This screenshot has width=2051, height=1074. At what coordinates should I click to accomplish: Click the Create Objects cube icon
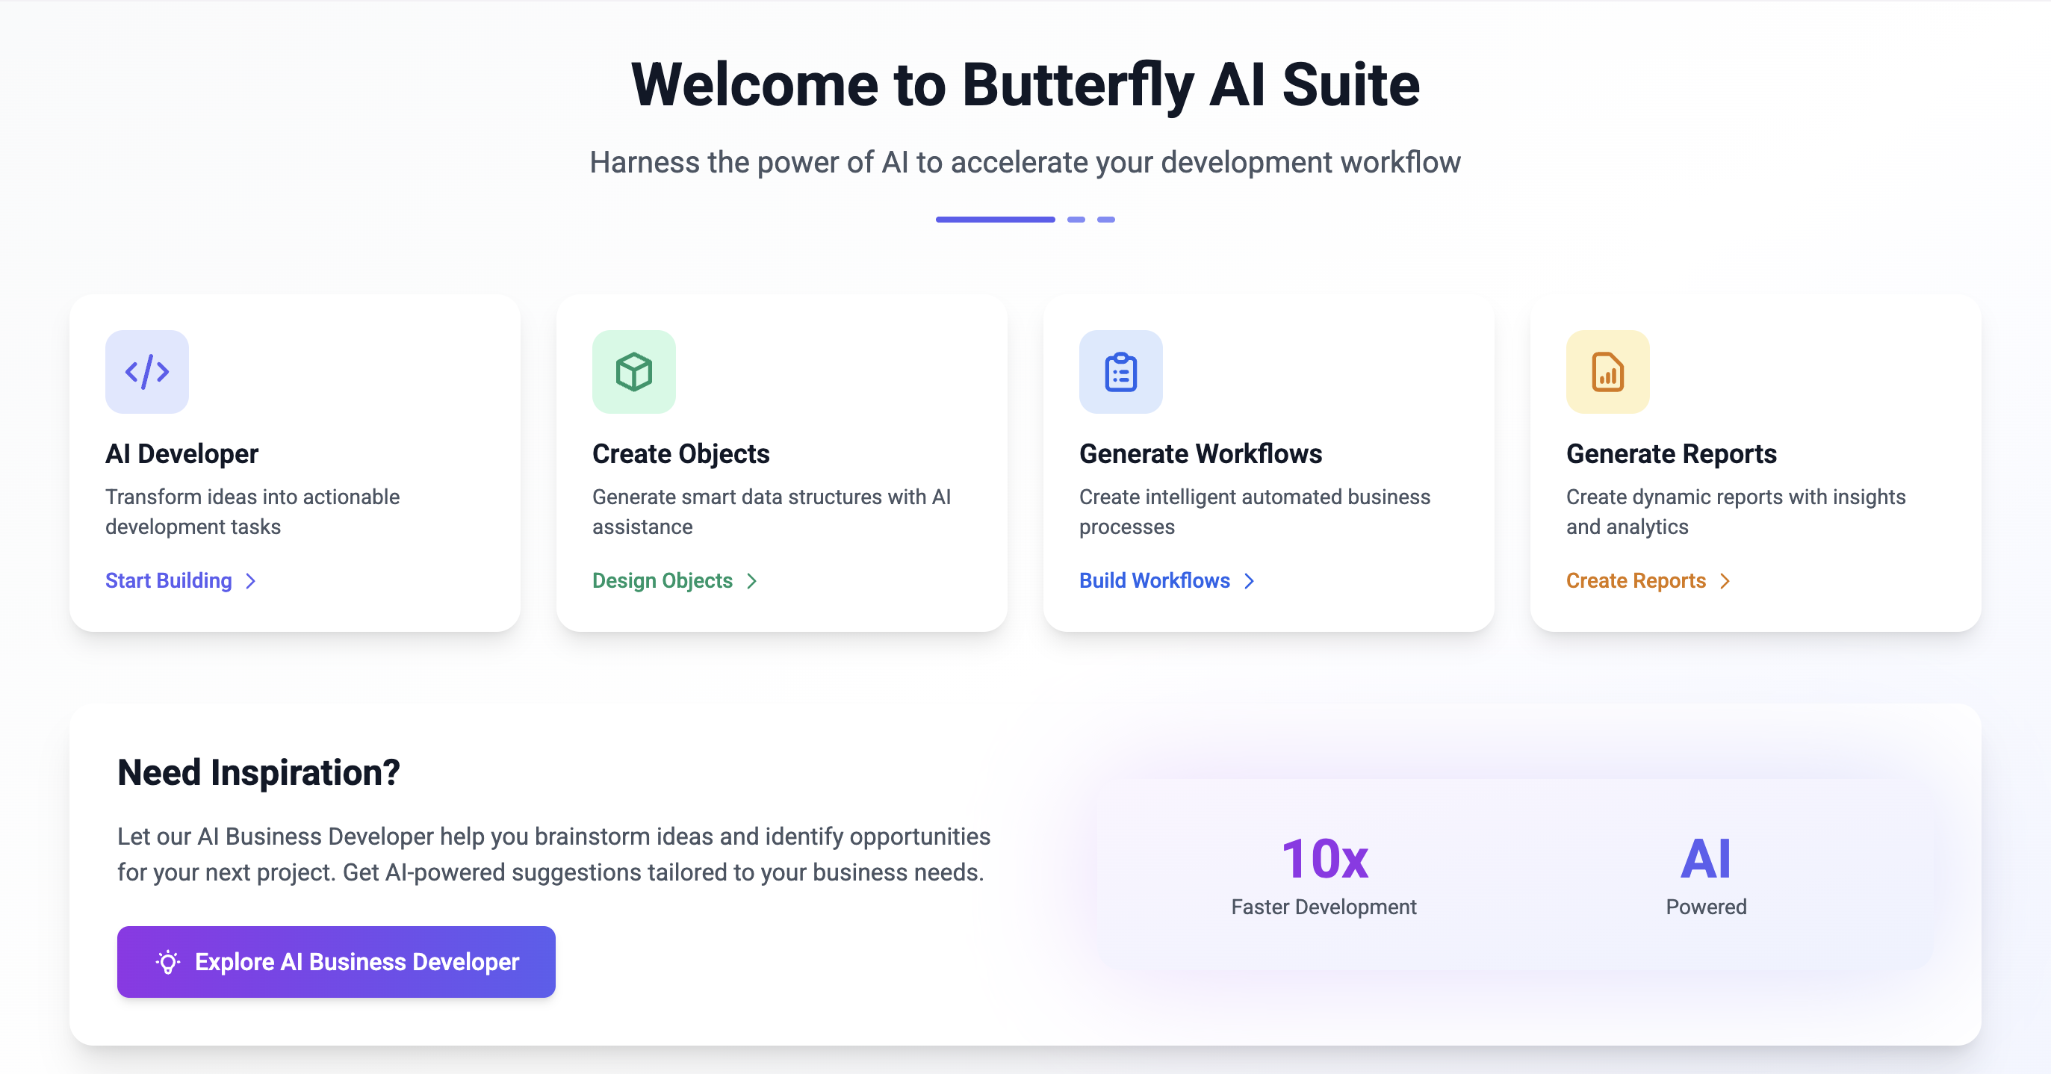[634, 372]
